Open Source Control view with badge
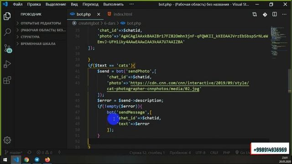The width and height of the screenshot is (292, 164). [8, 49]
